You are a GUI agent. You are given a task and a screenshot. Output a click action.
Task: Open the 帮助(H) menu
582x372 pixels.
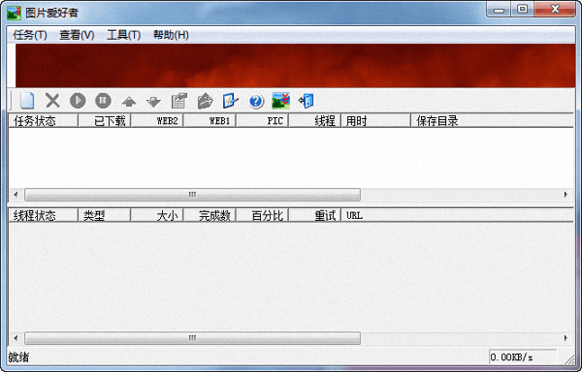(171, 35)
